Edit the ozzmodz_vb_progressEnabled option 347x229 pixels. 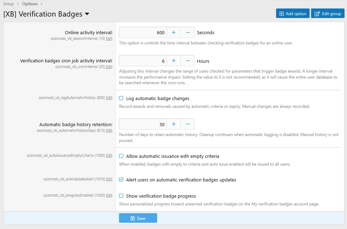(109, 195)
